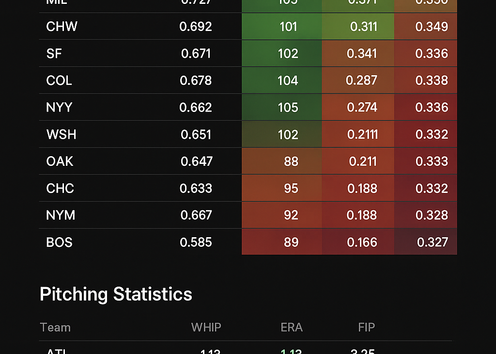Click the Pitching Statistics heading

click(x=116, y=294)
